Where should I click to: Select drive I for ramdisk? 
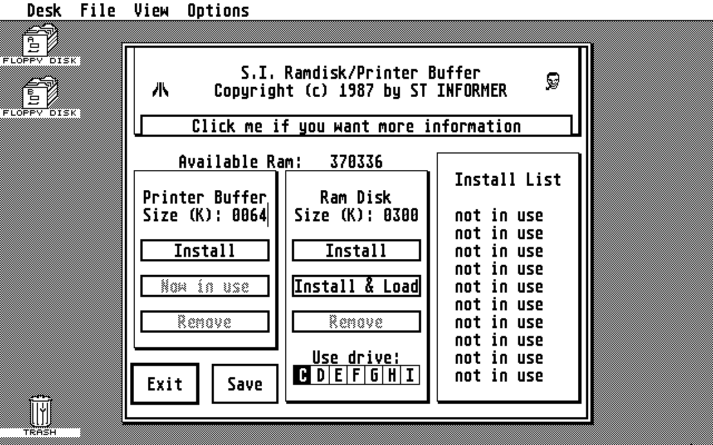(409, 375)
